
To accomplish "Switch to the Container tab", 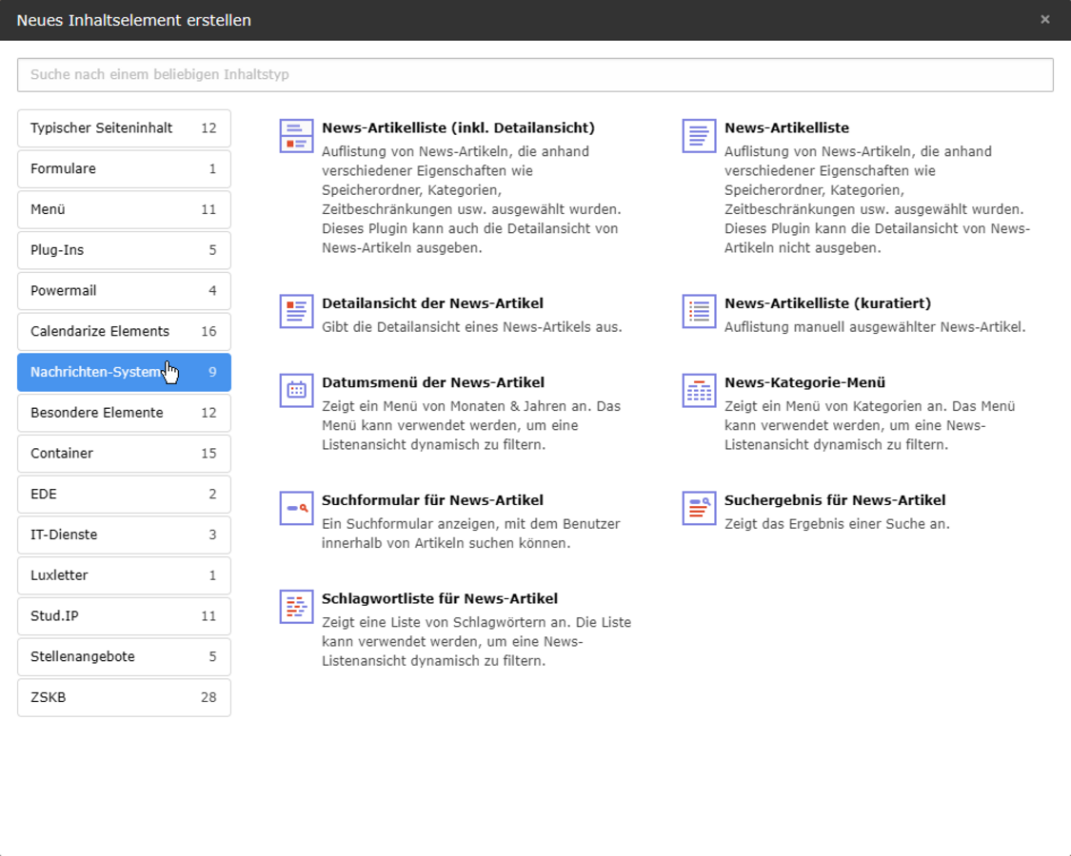I will (x=124, y=454).
